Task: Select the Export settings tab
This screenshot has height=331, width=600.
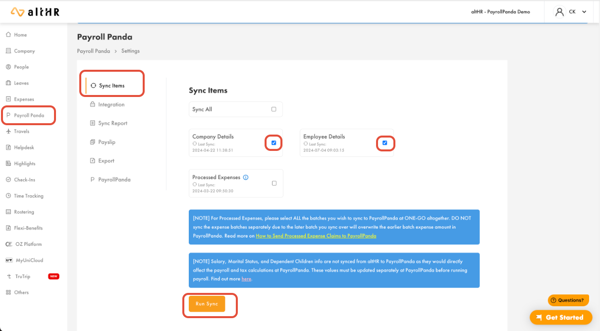Action: (x=102, y=161)
